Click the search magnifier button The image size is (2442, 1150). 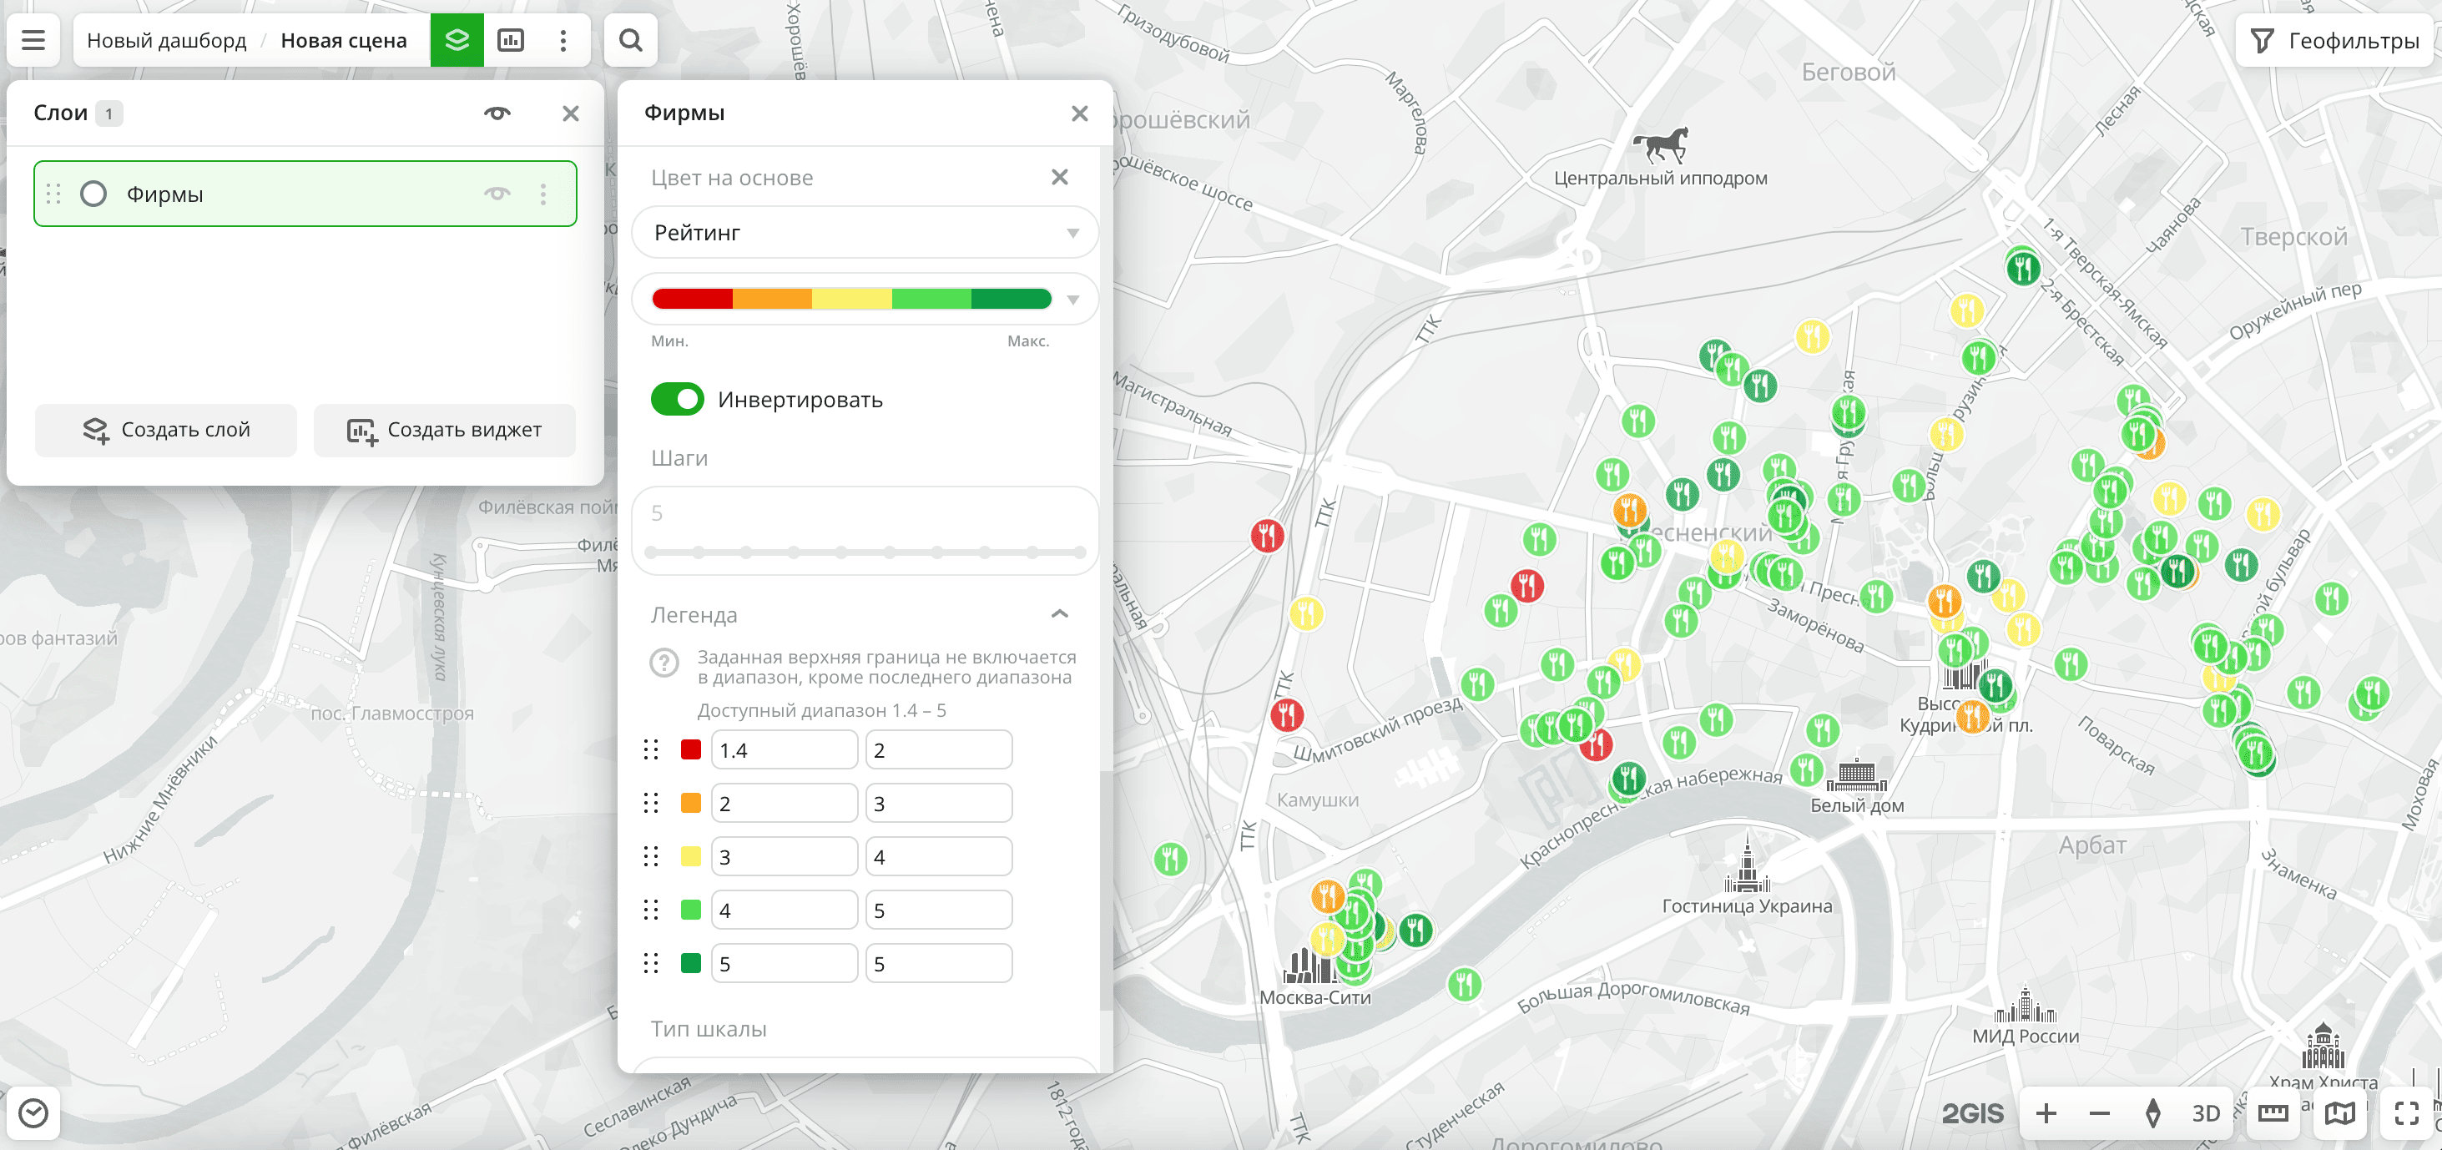[630, 40]
